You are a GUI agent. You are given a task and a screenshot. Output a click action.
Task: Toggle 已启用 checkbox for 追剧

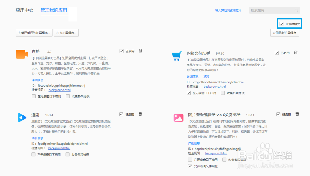pyautogui.click(x=122, y=115)
